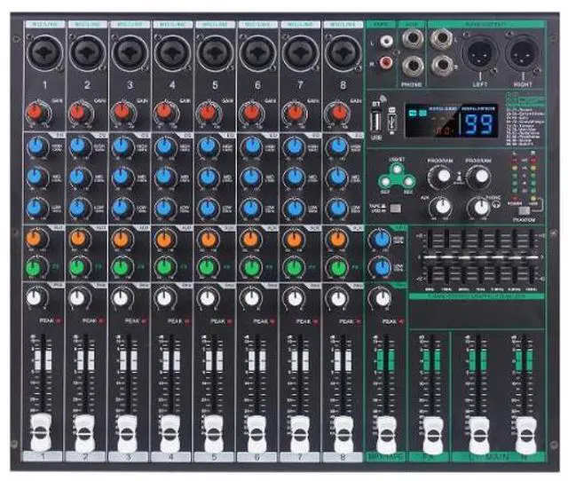Click the channel 6 fader
The height and width of the screenshot is (481, 568).
256,432
